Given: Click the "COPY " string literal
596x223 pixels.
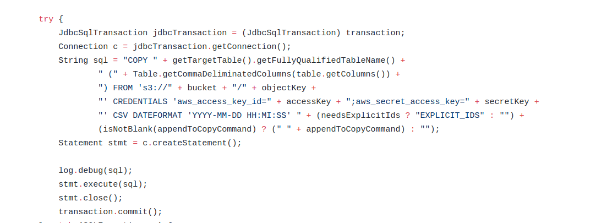Looking at the screenshot, I should point(140,60).
